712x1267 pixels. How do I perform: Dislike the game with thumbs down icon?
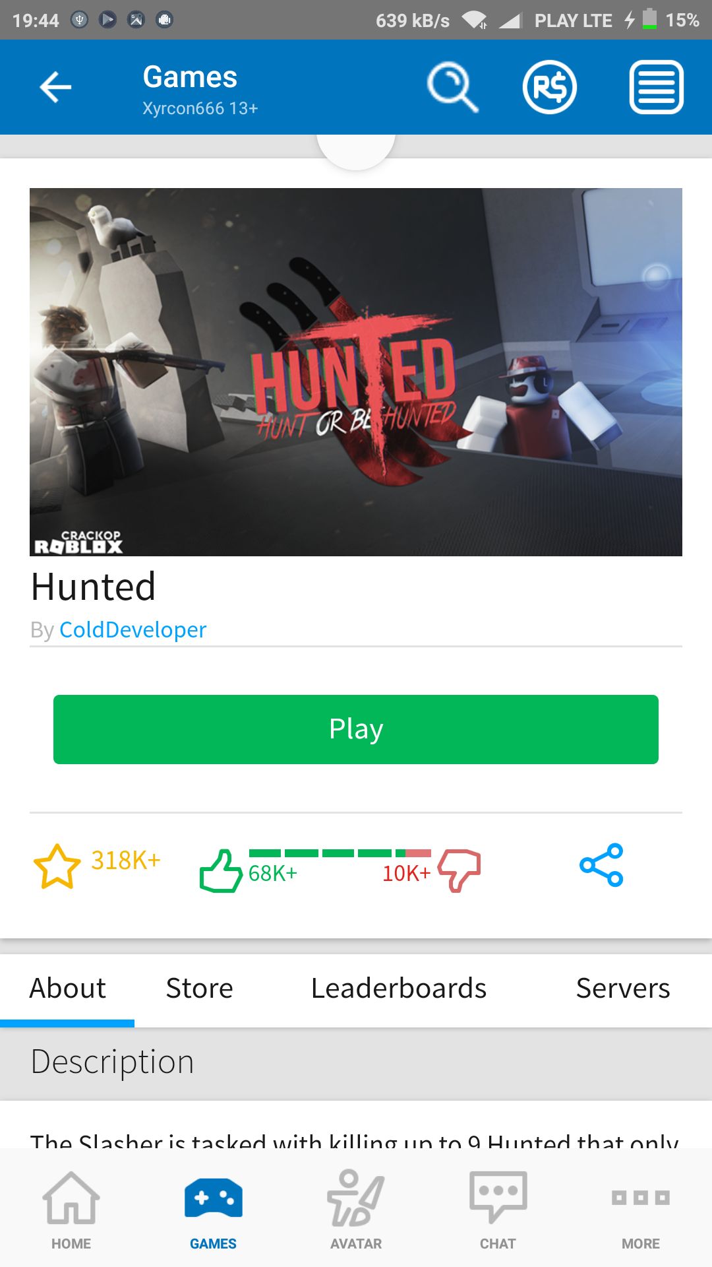pos(460,870)
